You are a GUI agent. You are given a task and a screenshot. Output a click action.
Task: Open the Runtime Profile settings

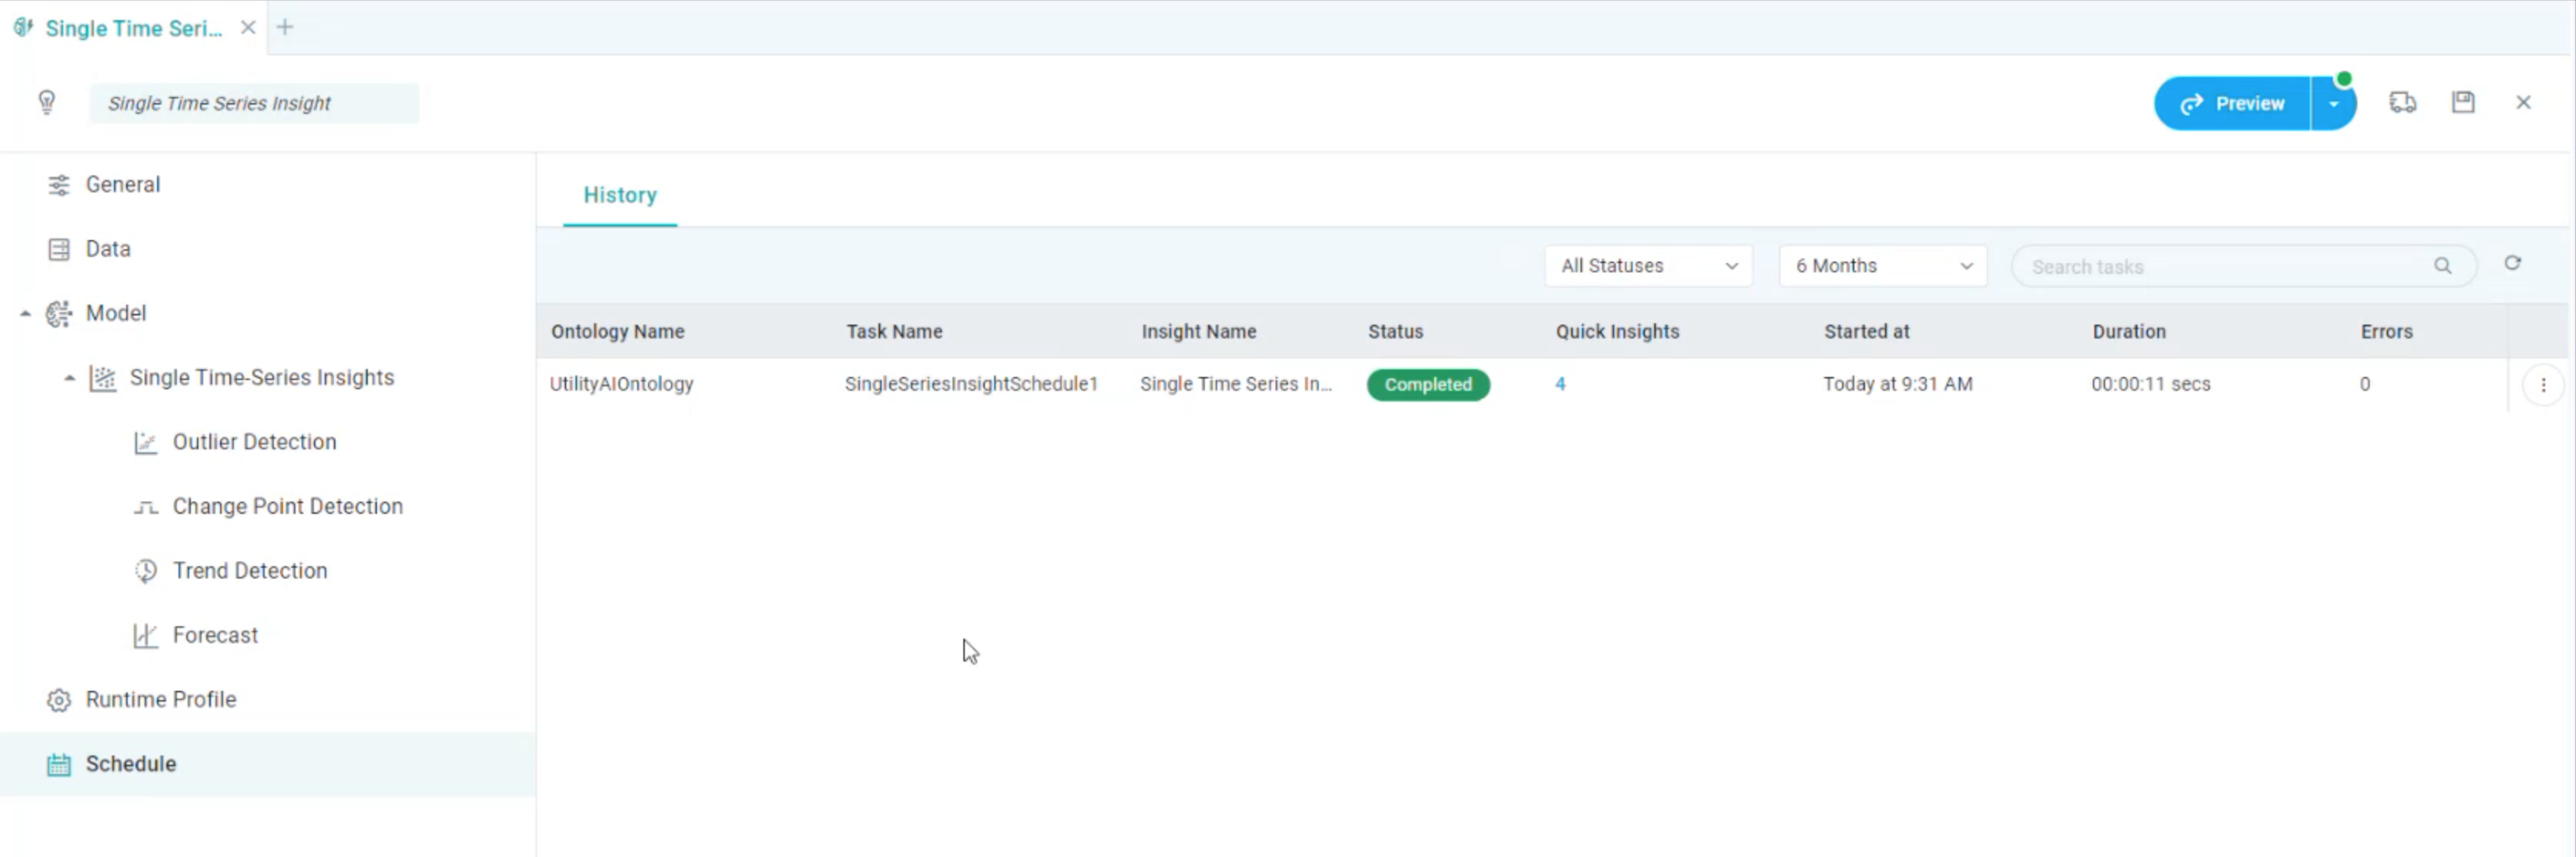[160, 699]
